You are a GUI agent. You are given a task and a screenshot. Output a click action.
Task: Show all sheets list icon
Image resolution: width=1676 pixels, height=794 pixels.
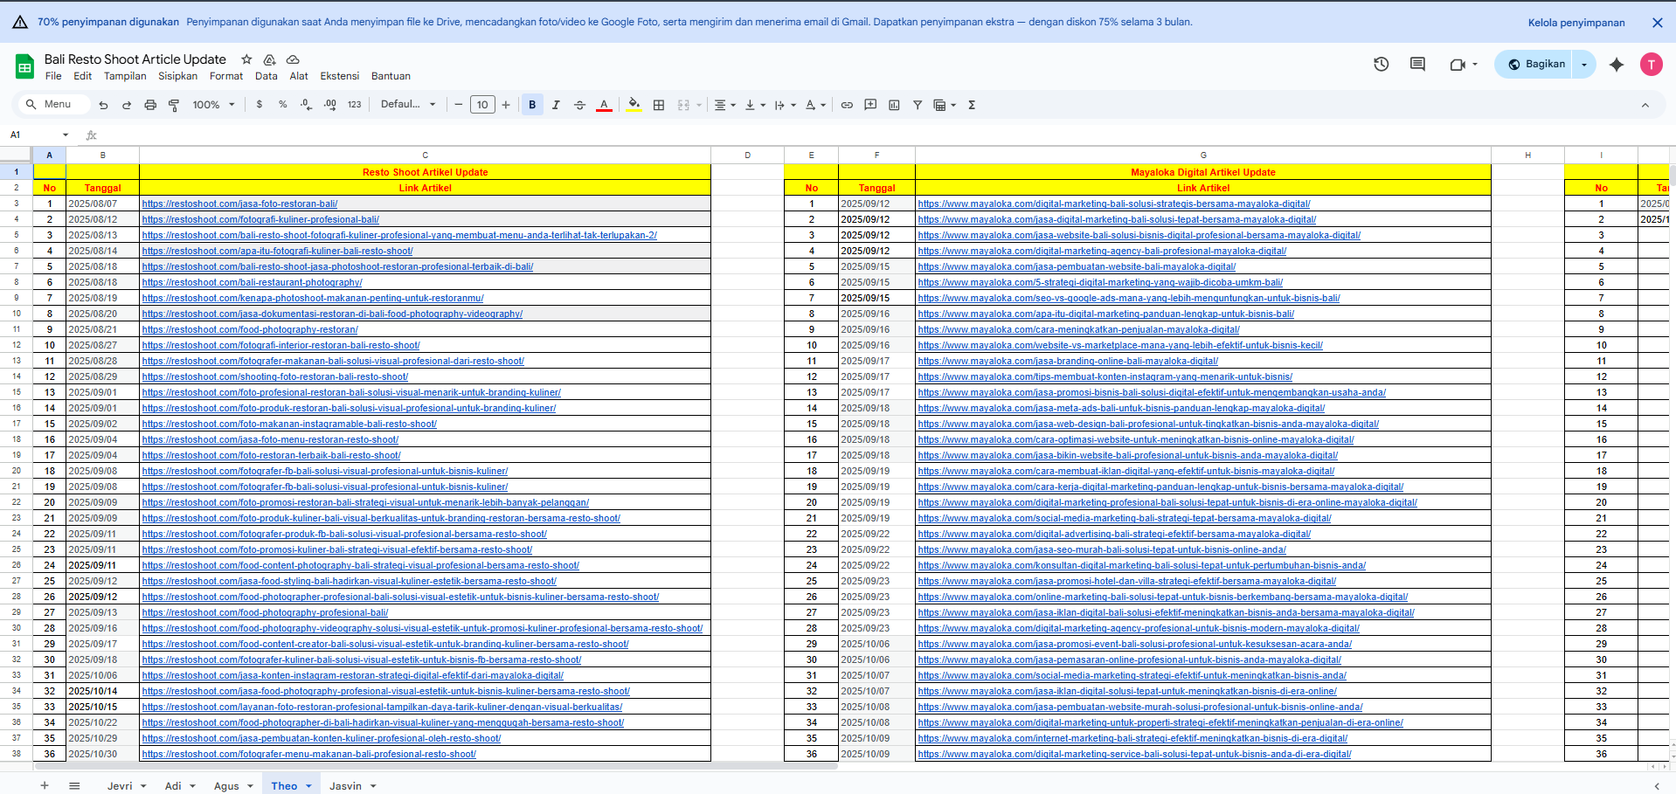[x=74, y=785]
